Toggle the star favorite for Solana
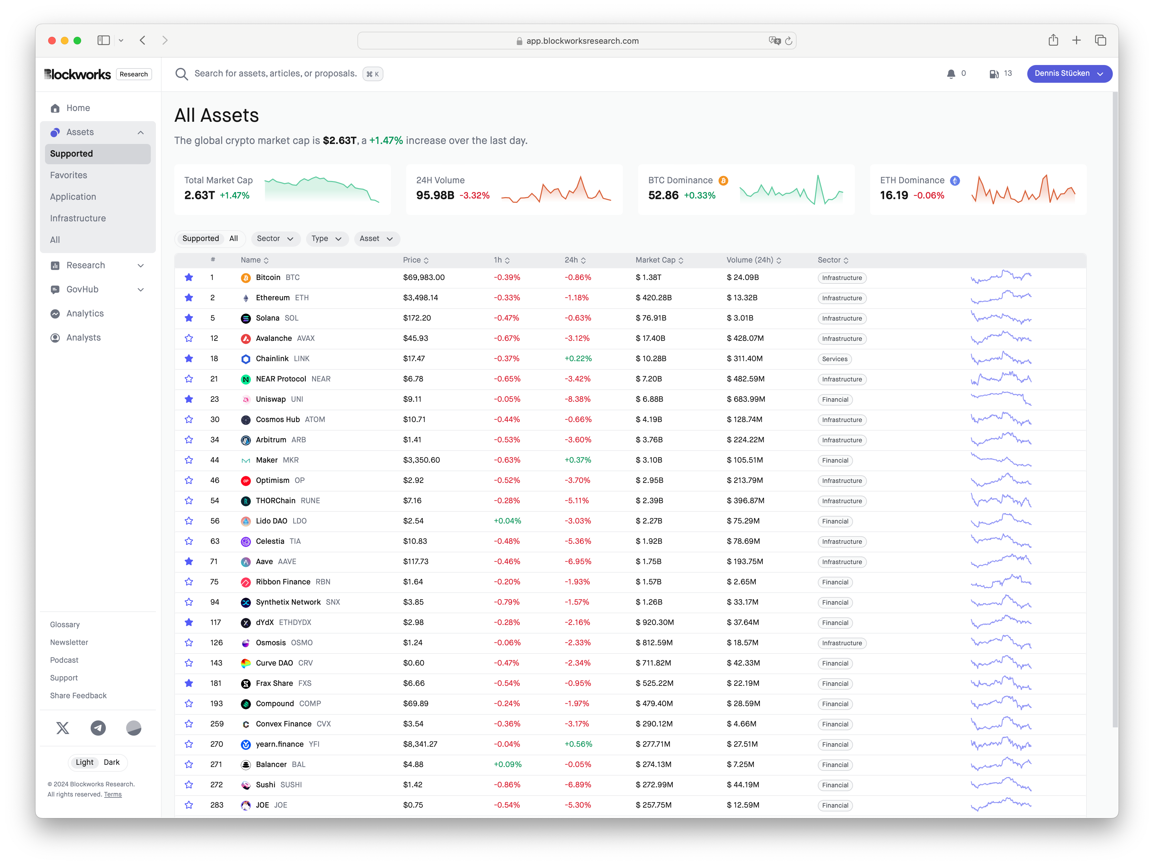 (188, 318)
